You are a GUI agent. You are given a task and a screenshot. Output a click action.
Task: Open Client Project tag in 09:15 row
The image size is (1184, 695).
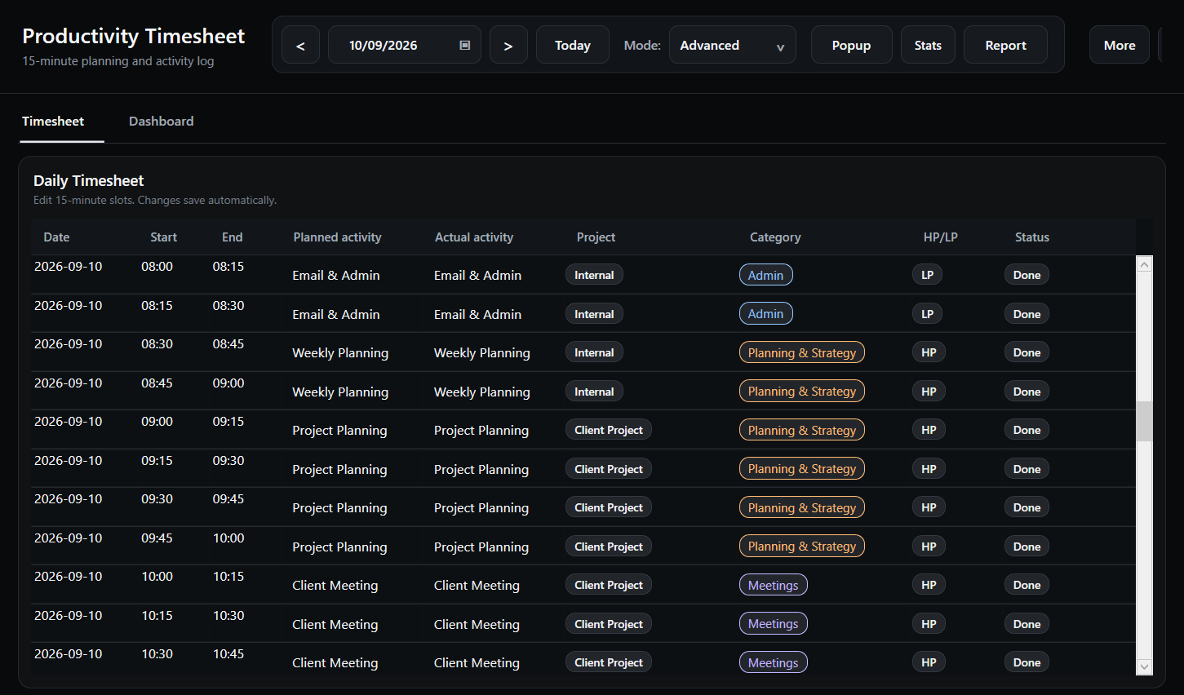coord(609,469)
